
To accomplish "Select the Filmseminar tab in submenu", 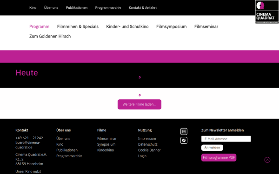I will 206,26.
